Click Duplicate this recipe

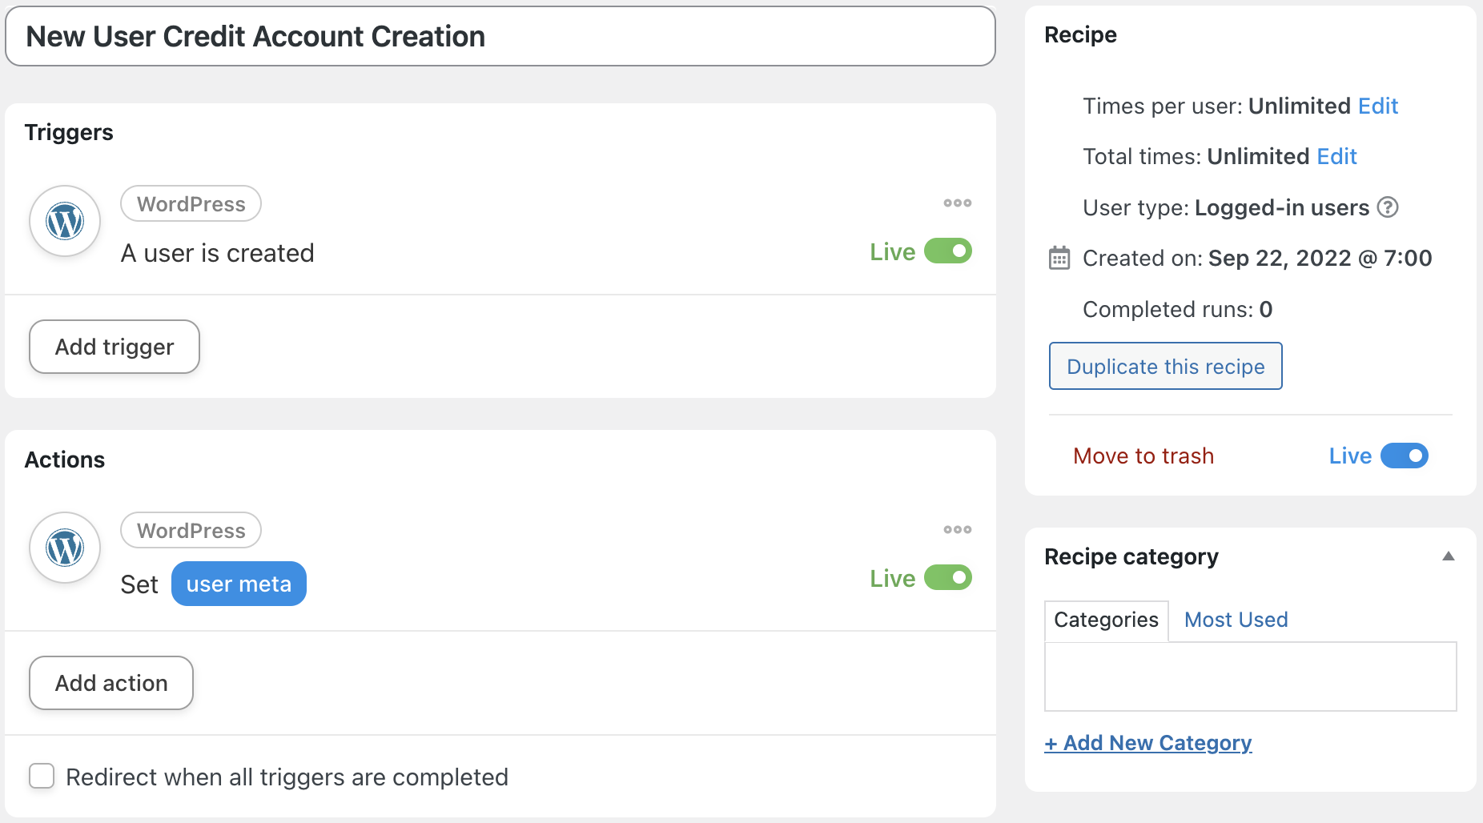[x=1165, y=366]
